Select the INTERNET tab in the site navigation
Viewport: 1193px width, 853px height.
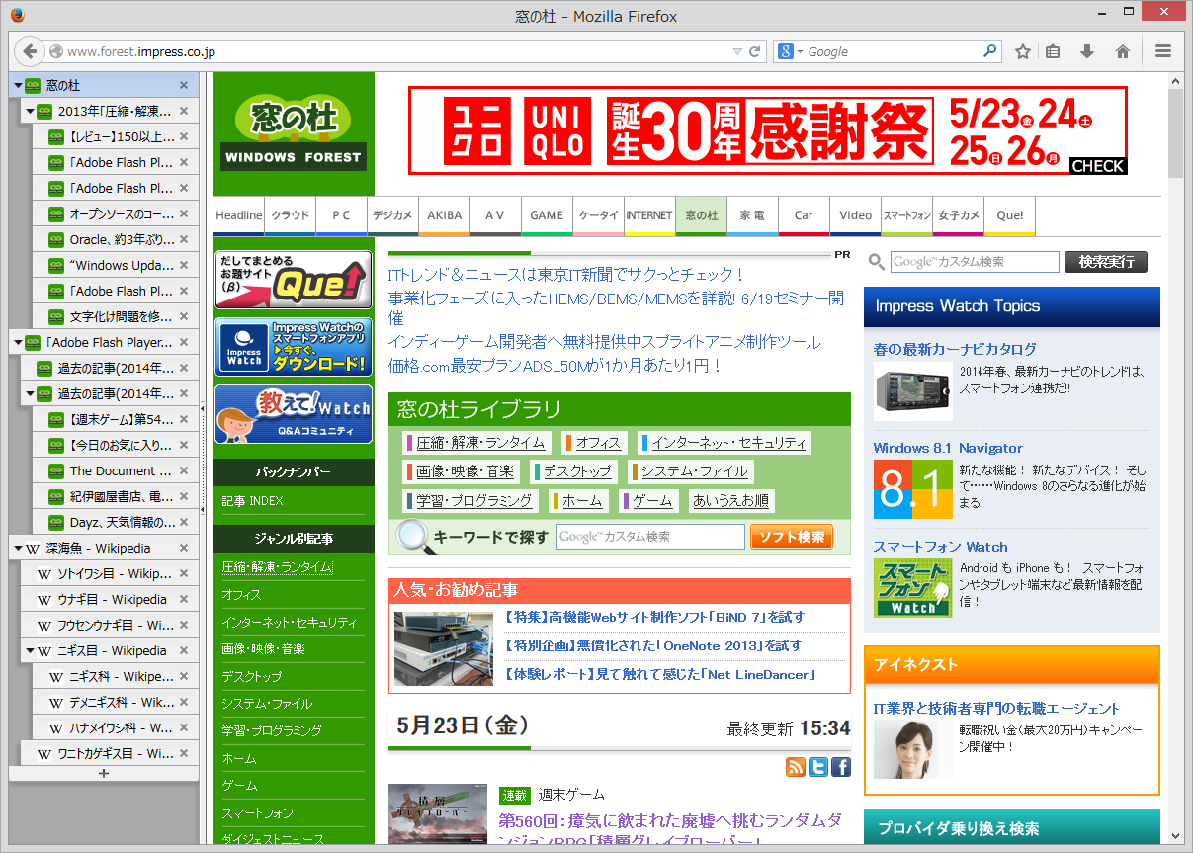[648, 215]
